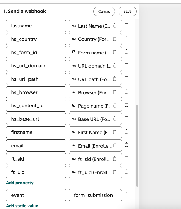
Task: Edit the hs_content_id key field
Action: (x=36, y=106)
